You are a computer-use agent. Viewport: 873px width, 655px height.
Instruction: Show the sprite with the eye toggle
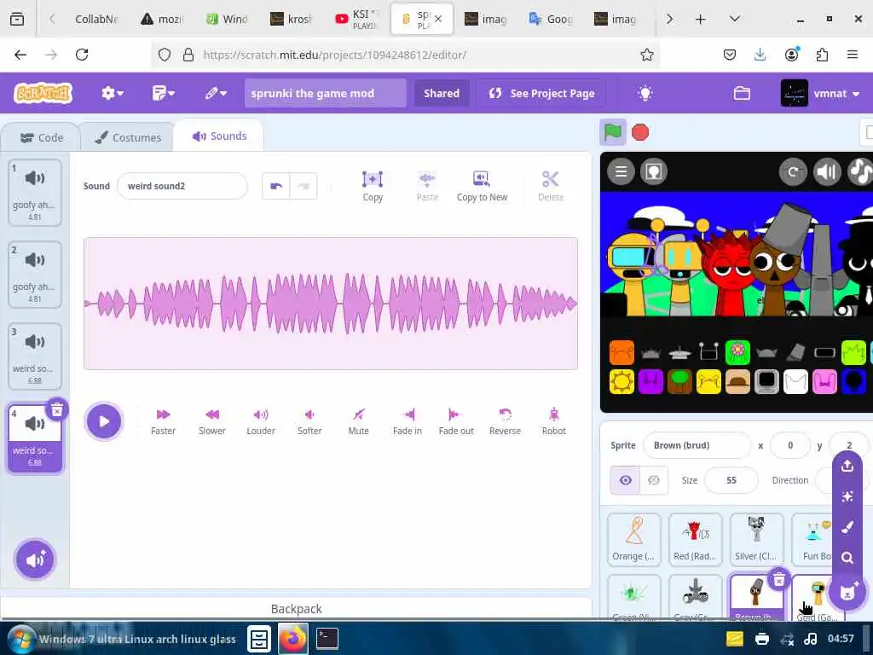[x=625, y=480]
